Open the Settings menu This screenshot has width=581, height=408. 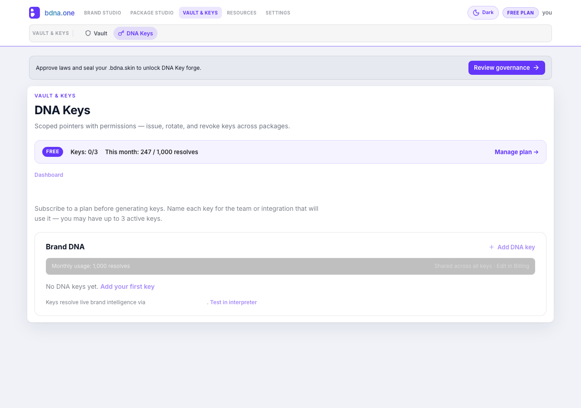pos(278,13)
